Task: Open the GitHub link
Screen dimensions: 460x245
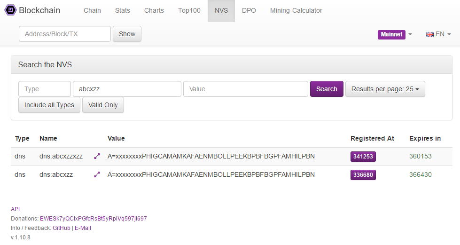Action: coord(61,228)
